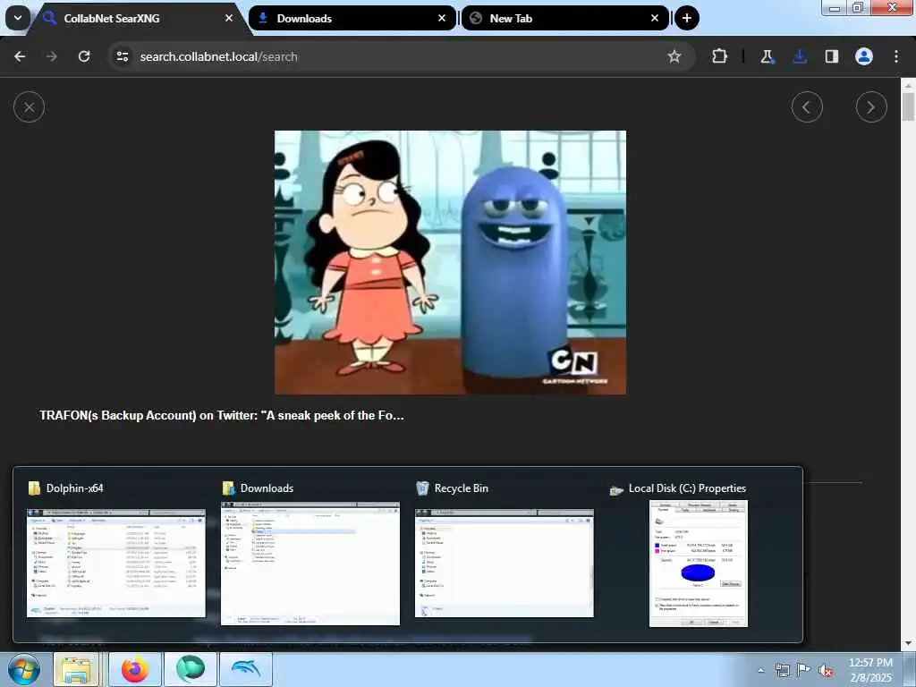This screenshot has width=916, height=687.
Task: Open the Windows Start menu
Action: point(23,669)
